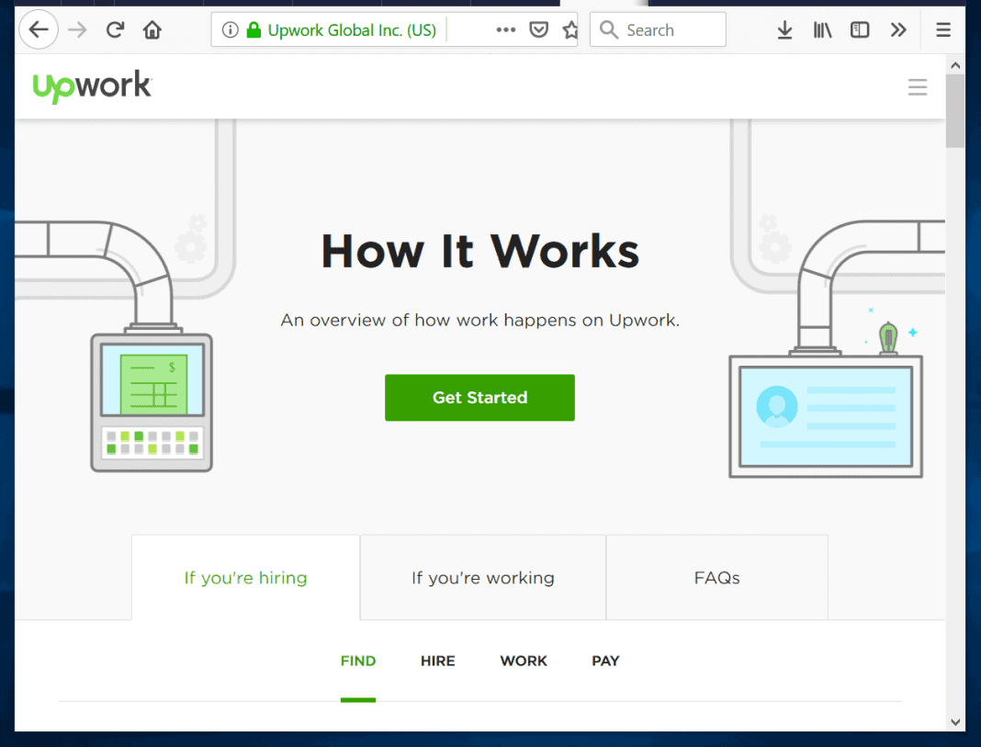This screenshot has height=747, width=981.
Task: Show site information icon
Action: click(x=231, y=29)
